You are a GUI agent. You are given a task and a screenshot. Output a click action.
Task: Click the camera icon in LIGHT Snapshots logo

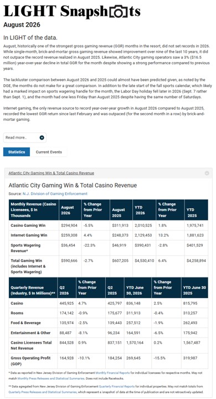pos(118,12)
